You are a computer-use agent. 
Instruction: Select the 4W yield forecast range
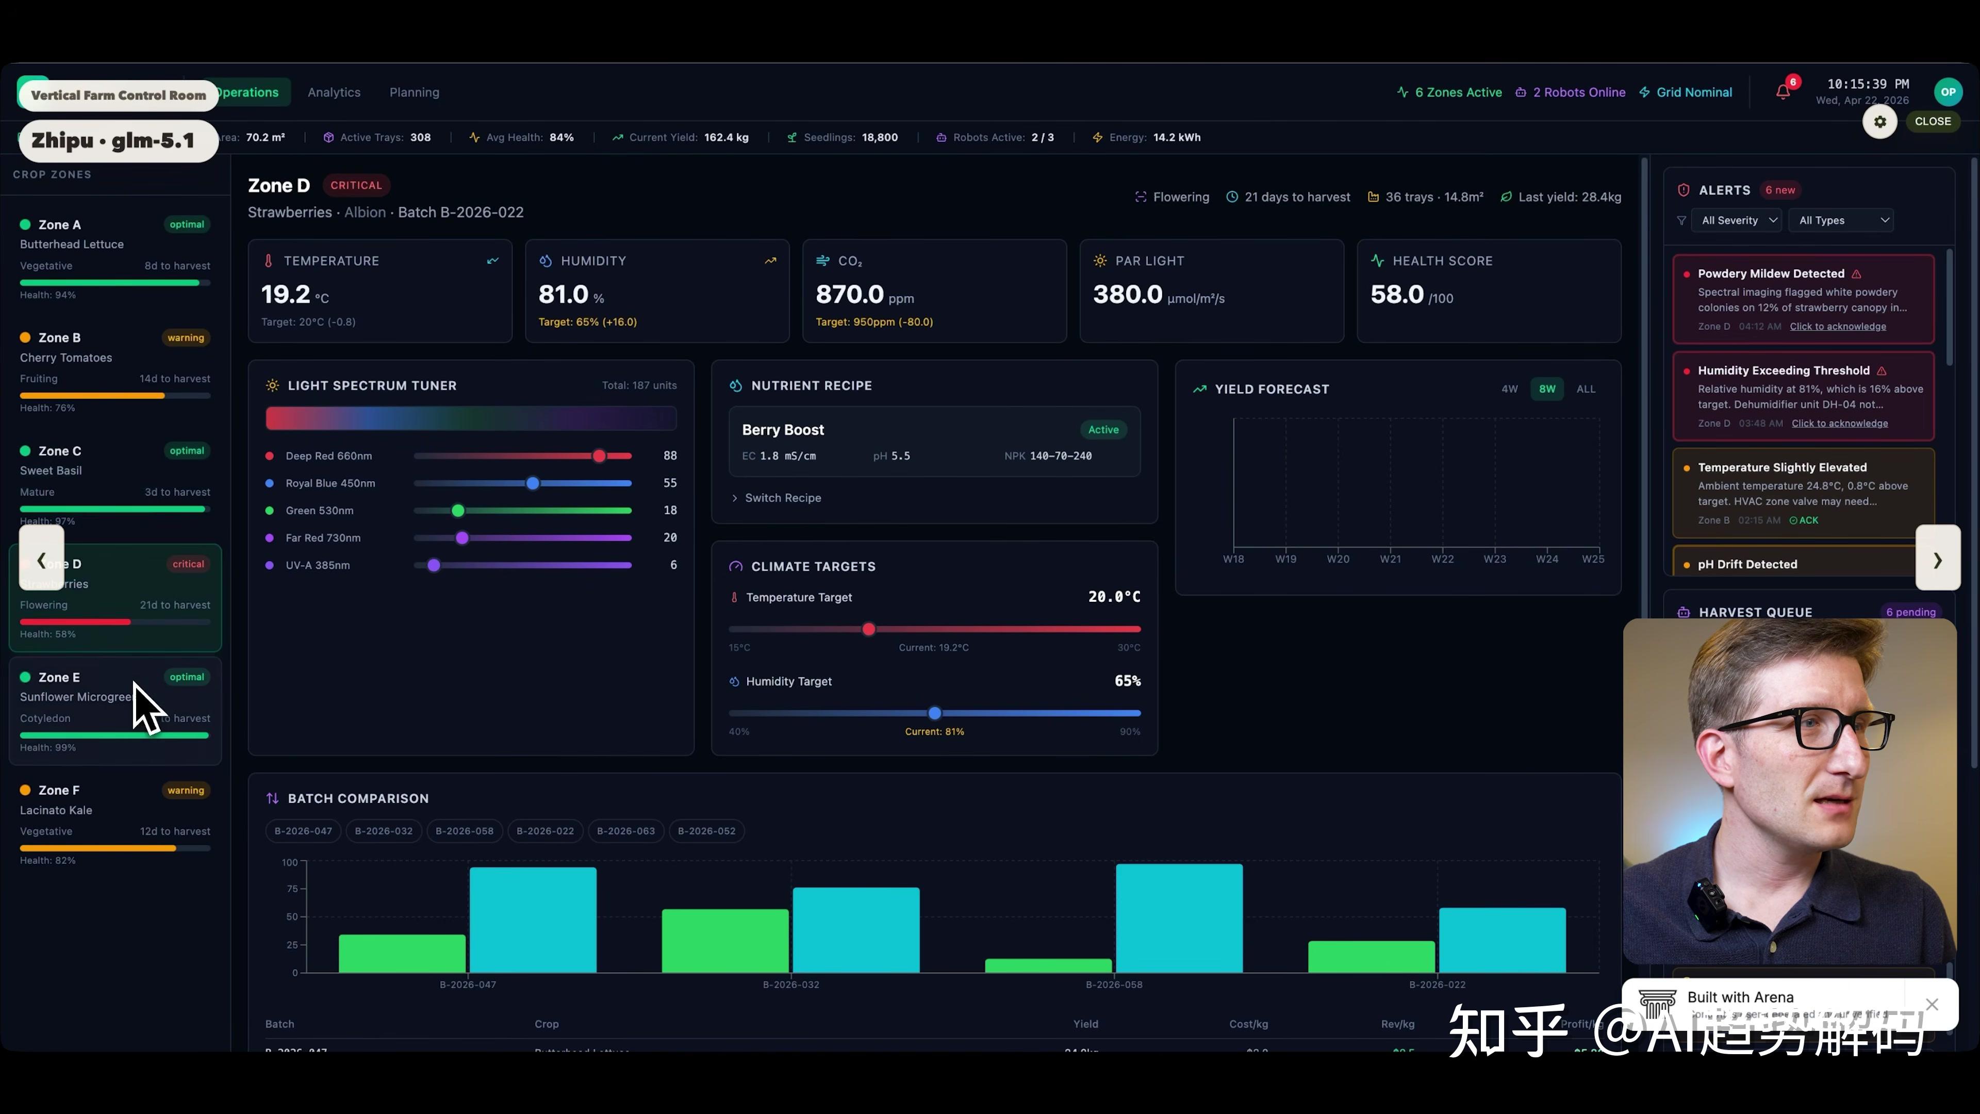(1510, 389)
